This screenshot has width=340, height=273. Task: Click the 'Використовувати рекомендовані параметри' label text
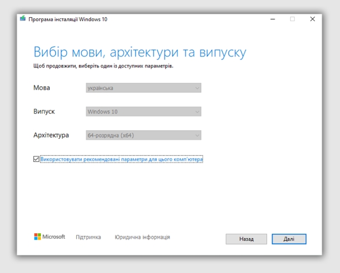click(122, 159)
